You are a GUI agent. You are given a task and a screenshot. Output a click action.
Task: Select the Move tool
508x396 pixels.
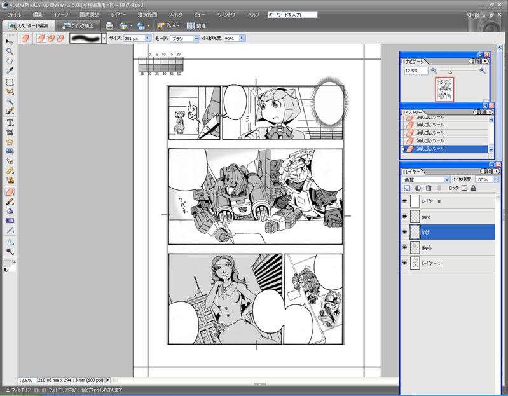[x=10, y=41]
